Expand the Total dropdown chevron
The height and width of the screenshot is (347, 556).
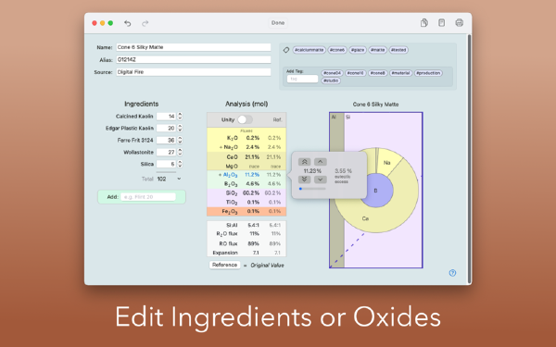pyautogui.click(x=179, y=179)
